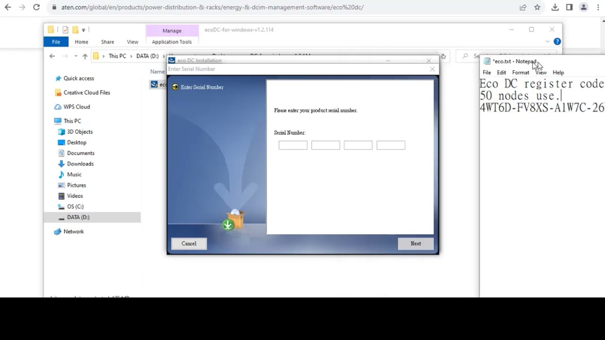605x340 pixels.
Task: Open the browser three-dot menu
Action: click(598, 7)
